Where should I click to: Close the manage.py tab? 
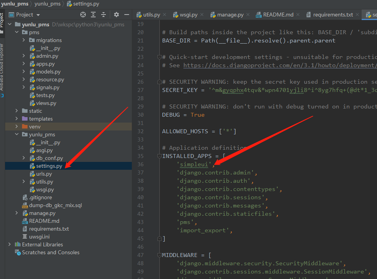click(248, 15)
